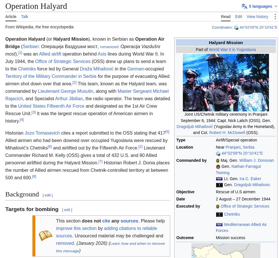Image resolution: width=279 pixels, height=258 pixels.
Task: Click the globe icon beside top coordinates
Action: (236, 27)
